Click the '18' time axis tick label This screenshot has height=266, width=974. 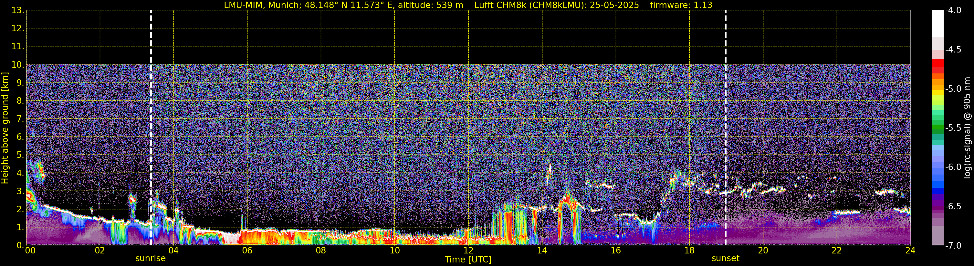point(689,251)
